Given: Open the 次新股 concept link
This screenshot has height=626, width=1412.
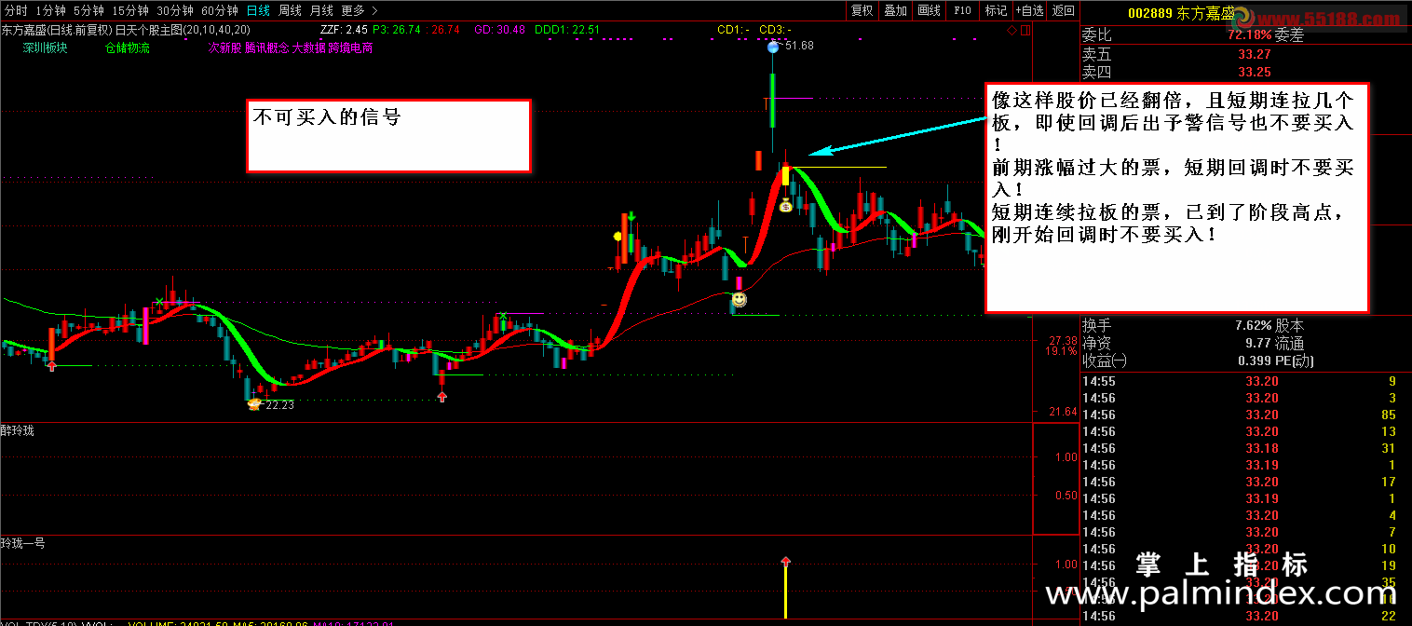Looking at the screenshot, I should click(x=224, y=48).
